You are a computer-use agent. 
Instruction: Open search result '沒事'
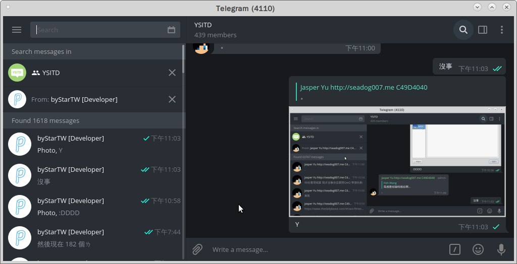[x=94, y=175]
